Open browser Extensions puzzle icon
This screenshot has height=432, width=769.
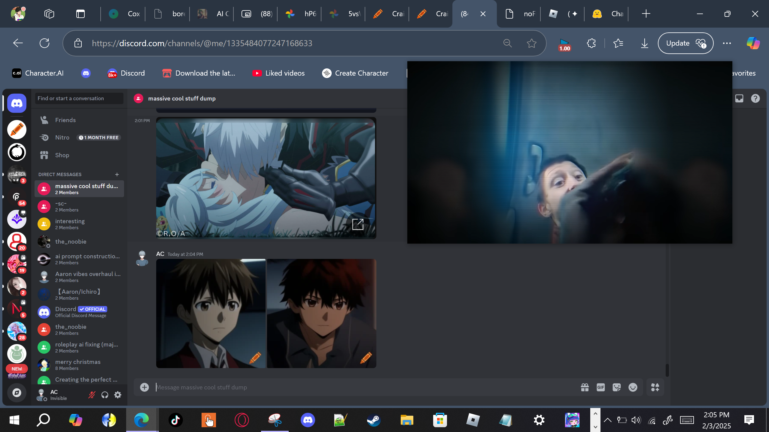(x=591, y=43)
